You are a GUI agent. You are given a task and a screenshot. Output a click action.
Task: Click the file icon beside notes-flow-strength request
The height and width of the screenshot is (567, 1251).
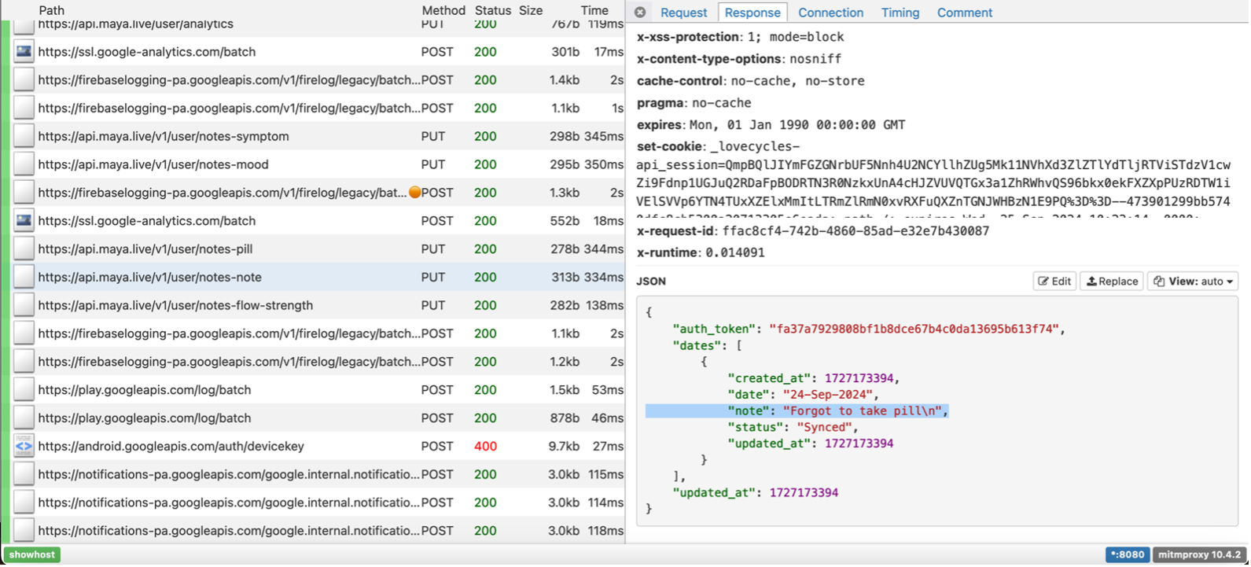(x=24, y=306)
